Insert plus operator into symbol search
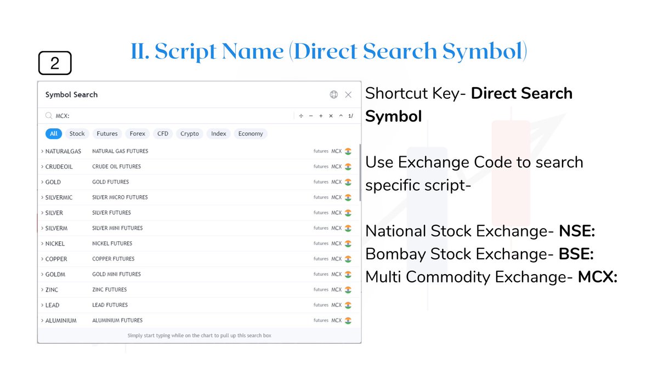This screenshot has width=658, height=370. pyautogui.click(x=321, y=116)
